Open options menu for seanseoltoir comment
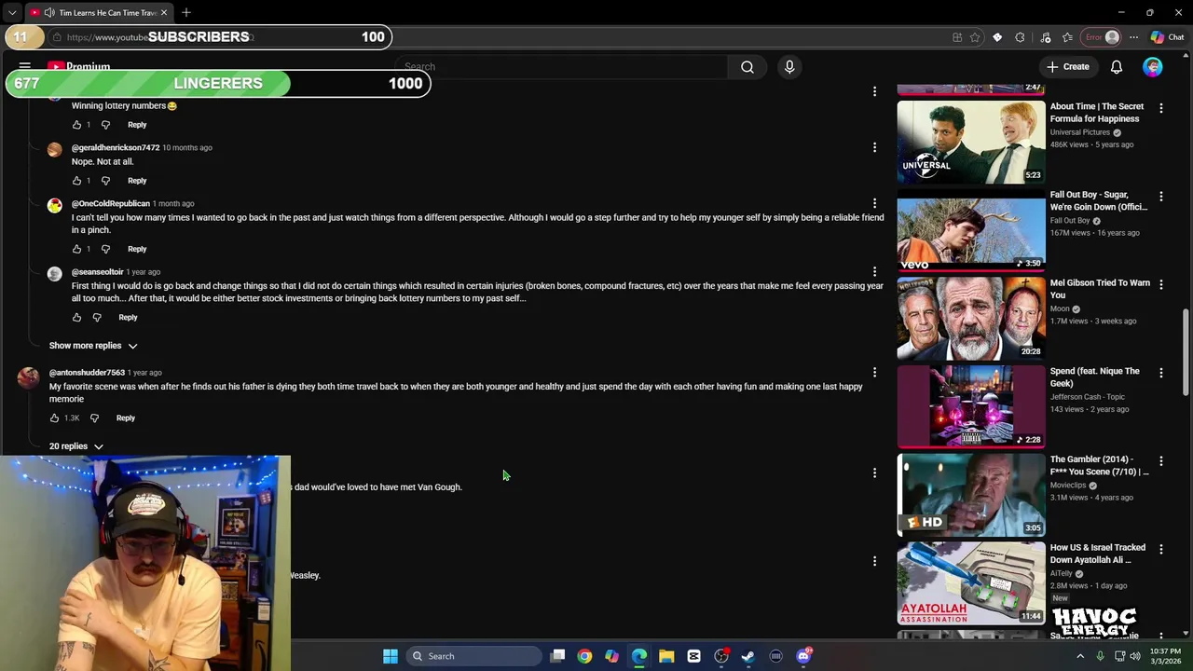The width and height of the screenshot is (1193, 671). 874,272
